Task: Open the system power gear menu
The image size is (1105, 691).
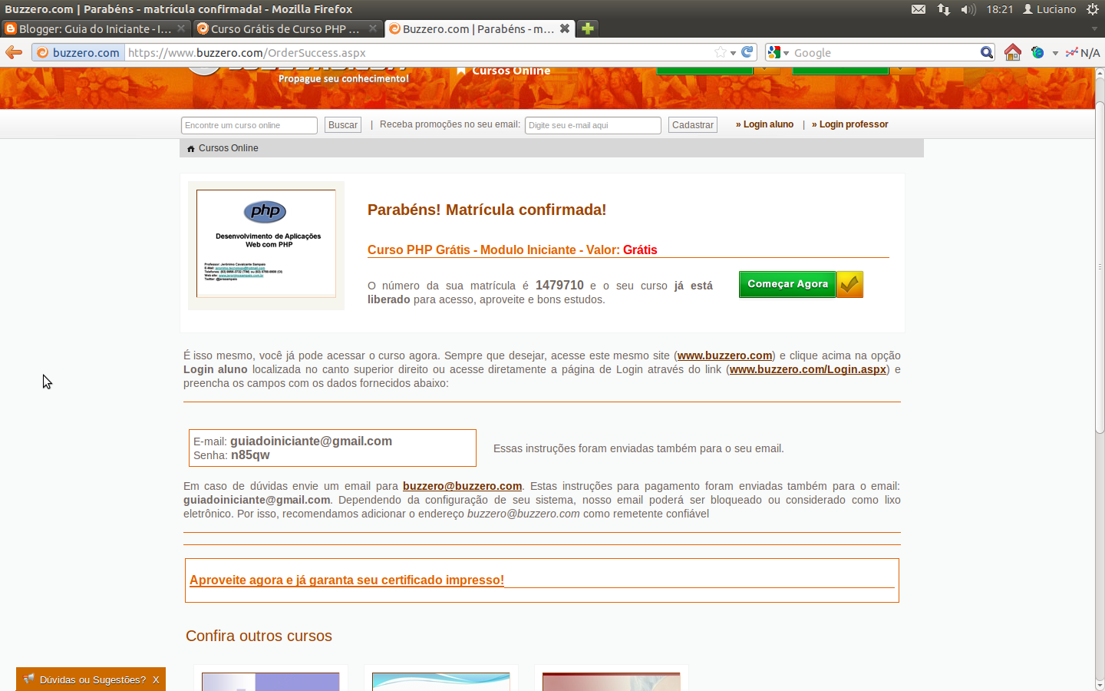Action: tap(1093, 9)
